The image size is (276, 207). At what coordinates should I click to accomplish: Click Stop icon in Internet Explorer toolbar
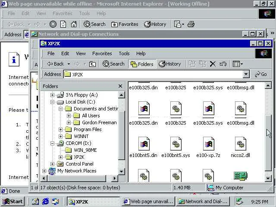point(53,24)
